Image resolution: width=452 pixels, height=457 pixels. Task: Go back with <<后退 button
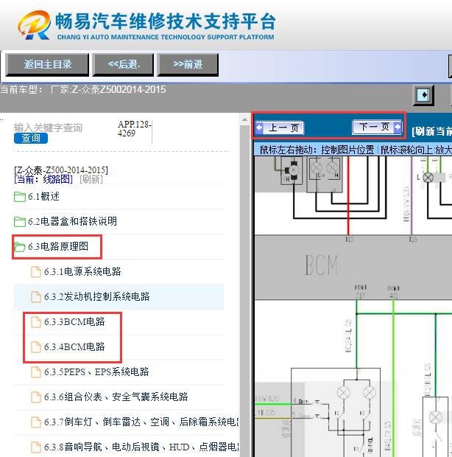123,64
